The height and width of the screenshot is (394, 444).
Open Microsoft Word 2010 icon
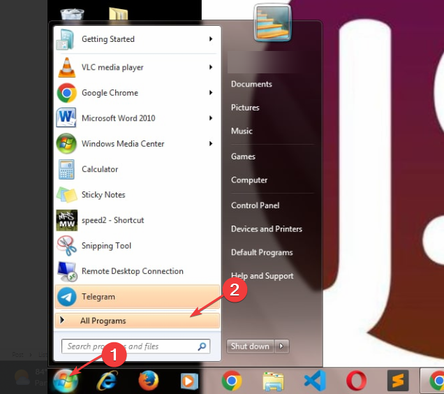point(66,117)
